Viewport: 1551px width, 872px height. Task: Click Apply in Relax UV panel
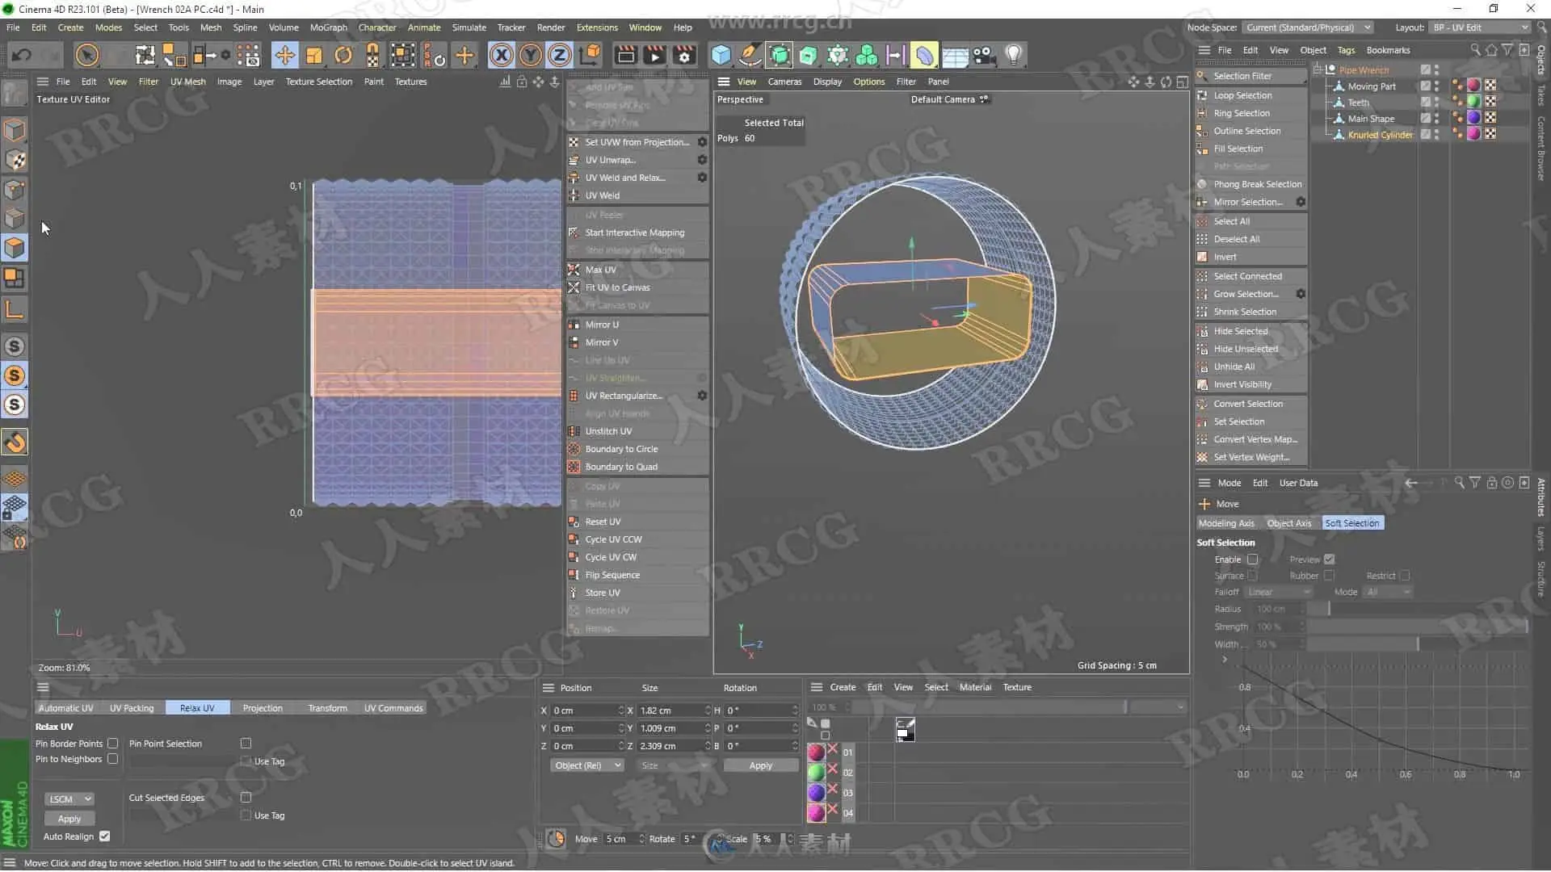(x=69, y=819)
